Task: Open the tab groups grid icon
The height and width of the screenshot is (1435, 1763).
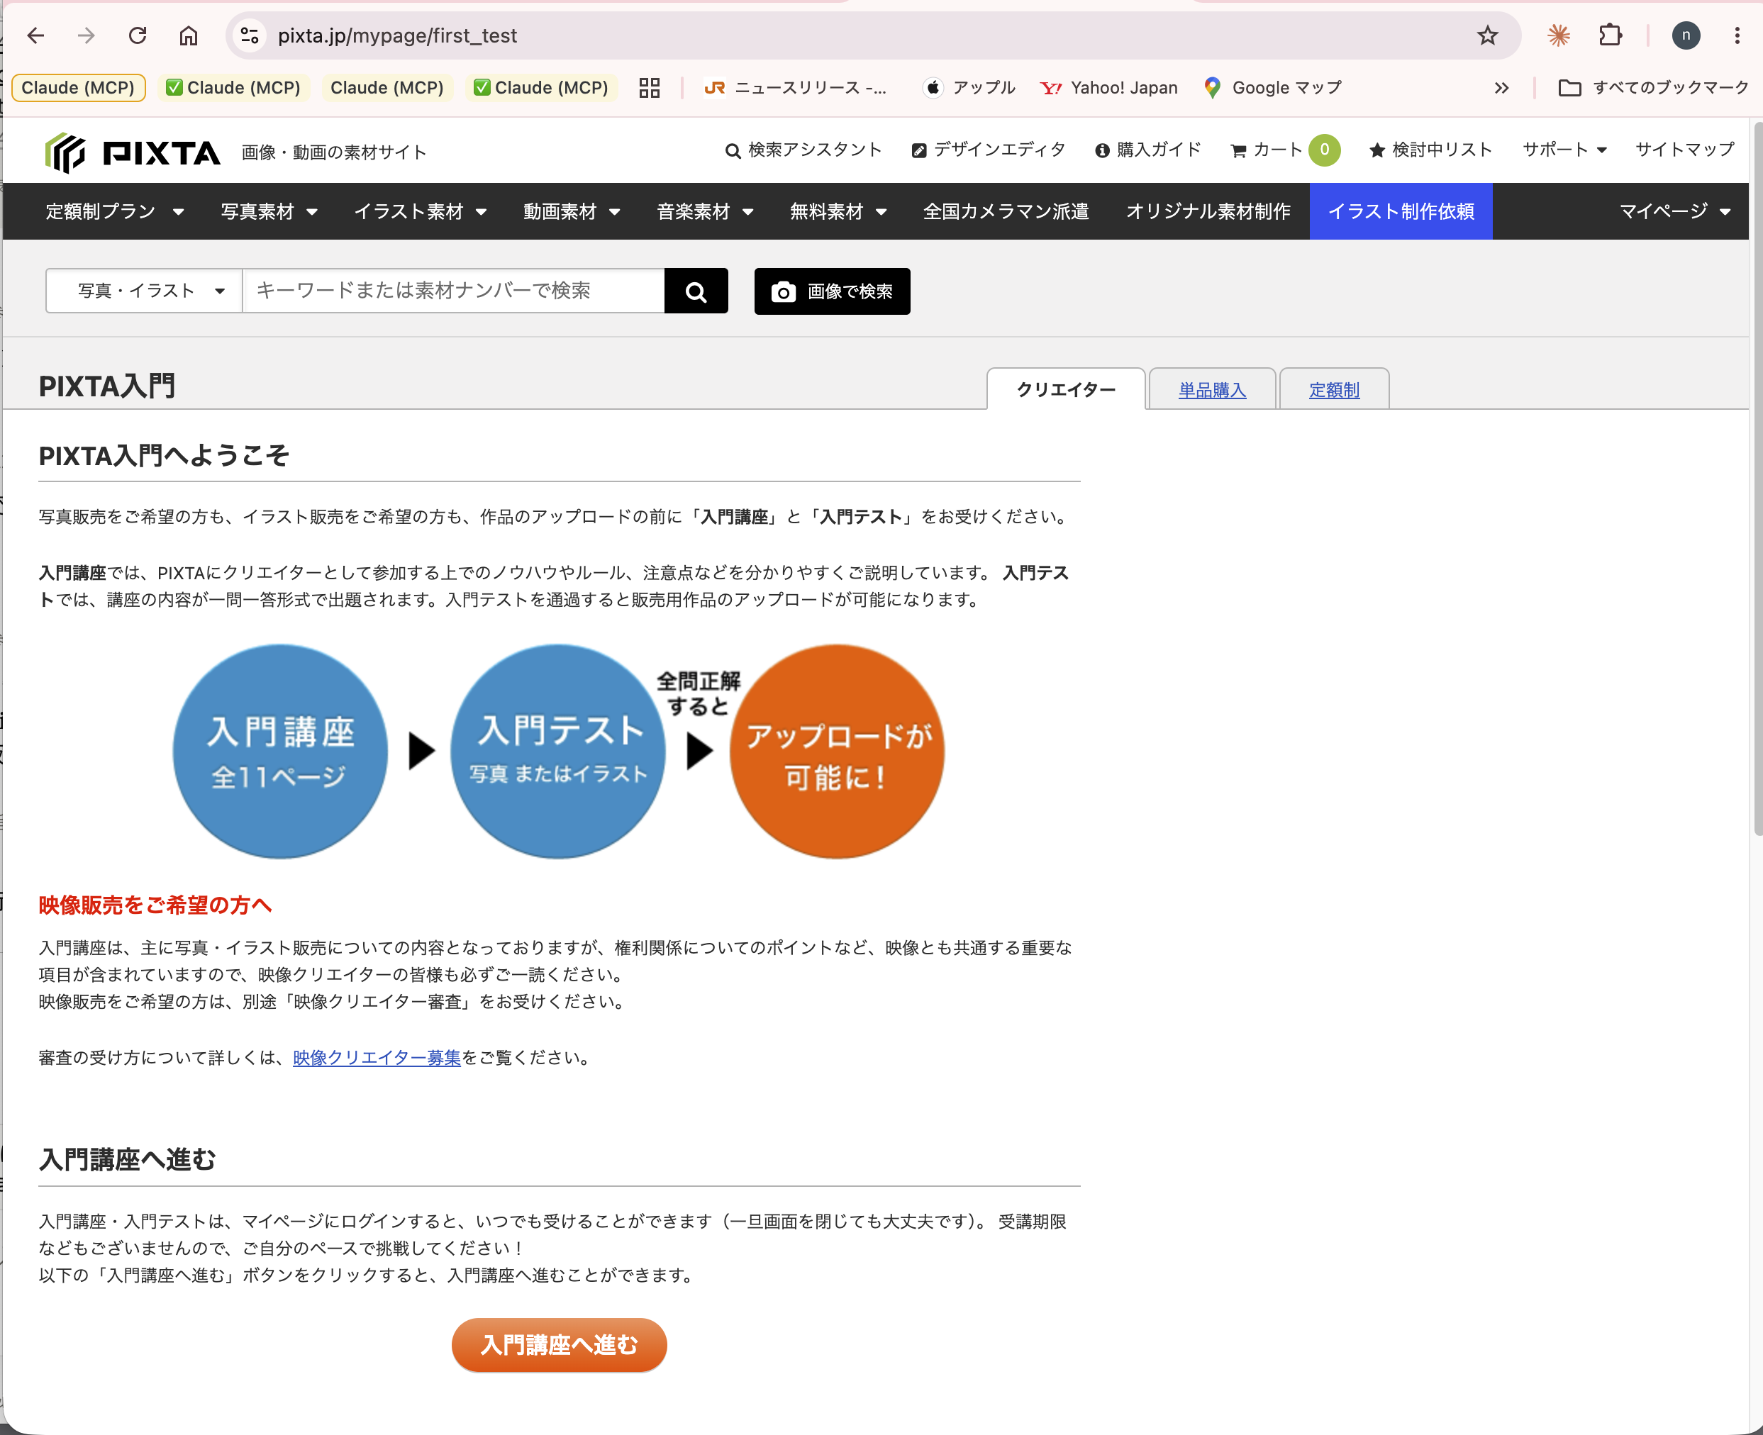Action: 649,88
